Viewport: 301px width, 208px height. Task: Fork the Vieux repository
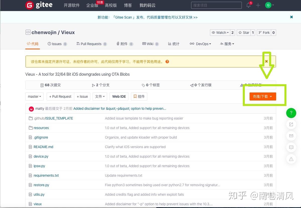pyautogui.click(x=264, y=33)
